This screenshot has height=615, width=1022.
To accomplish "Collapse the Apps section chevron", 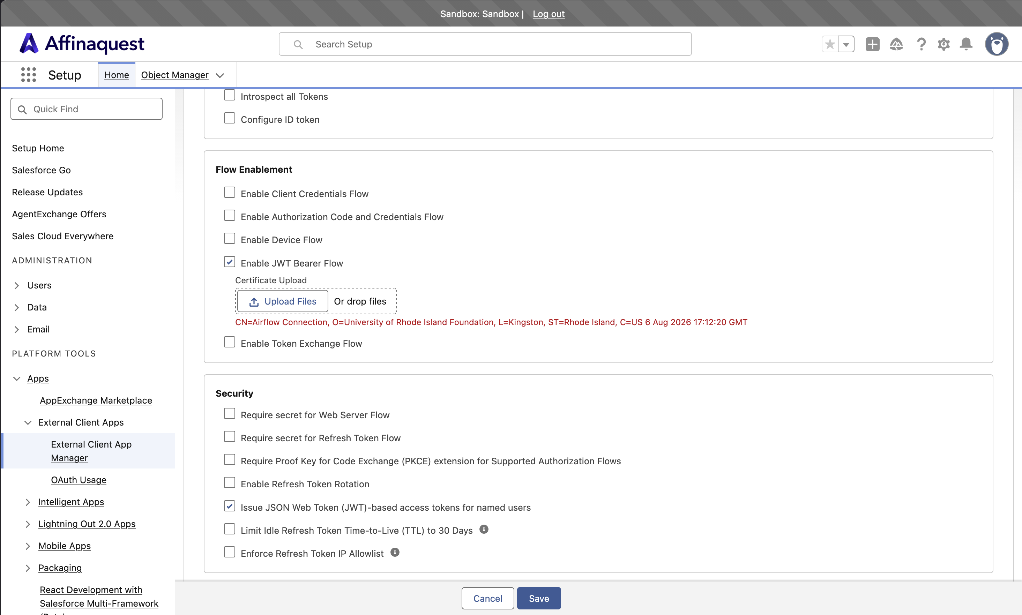I will [17, 379].
